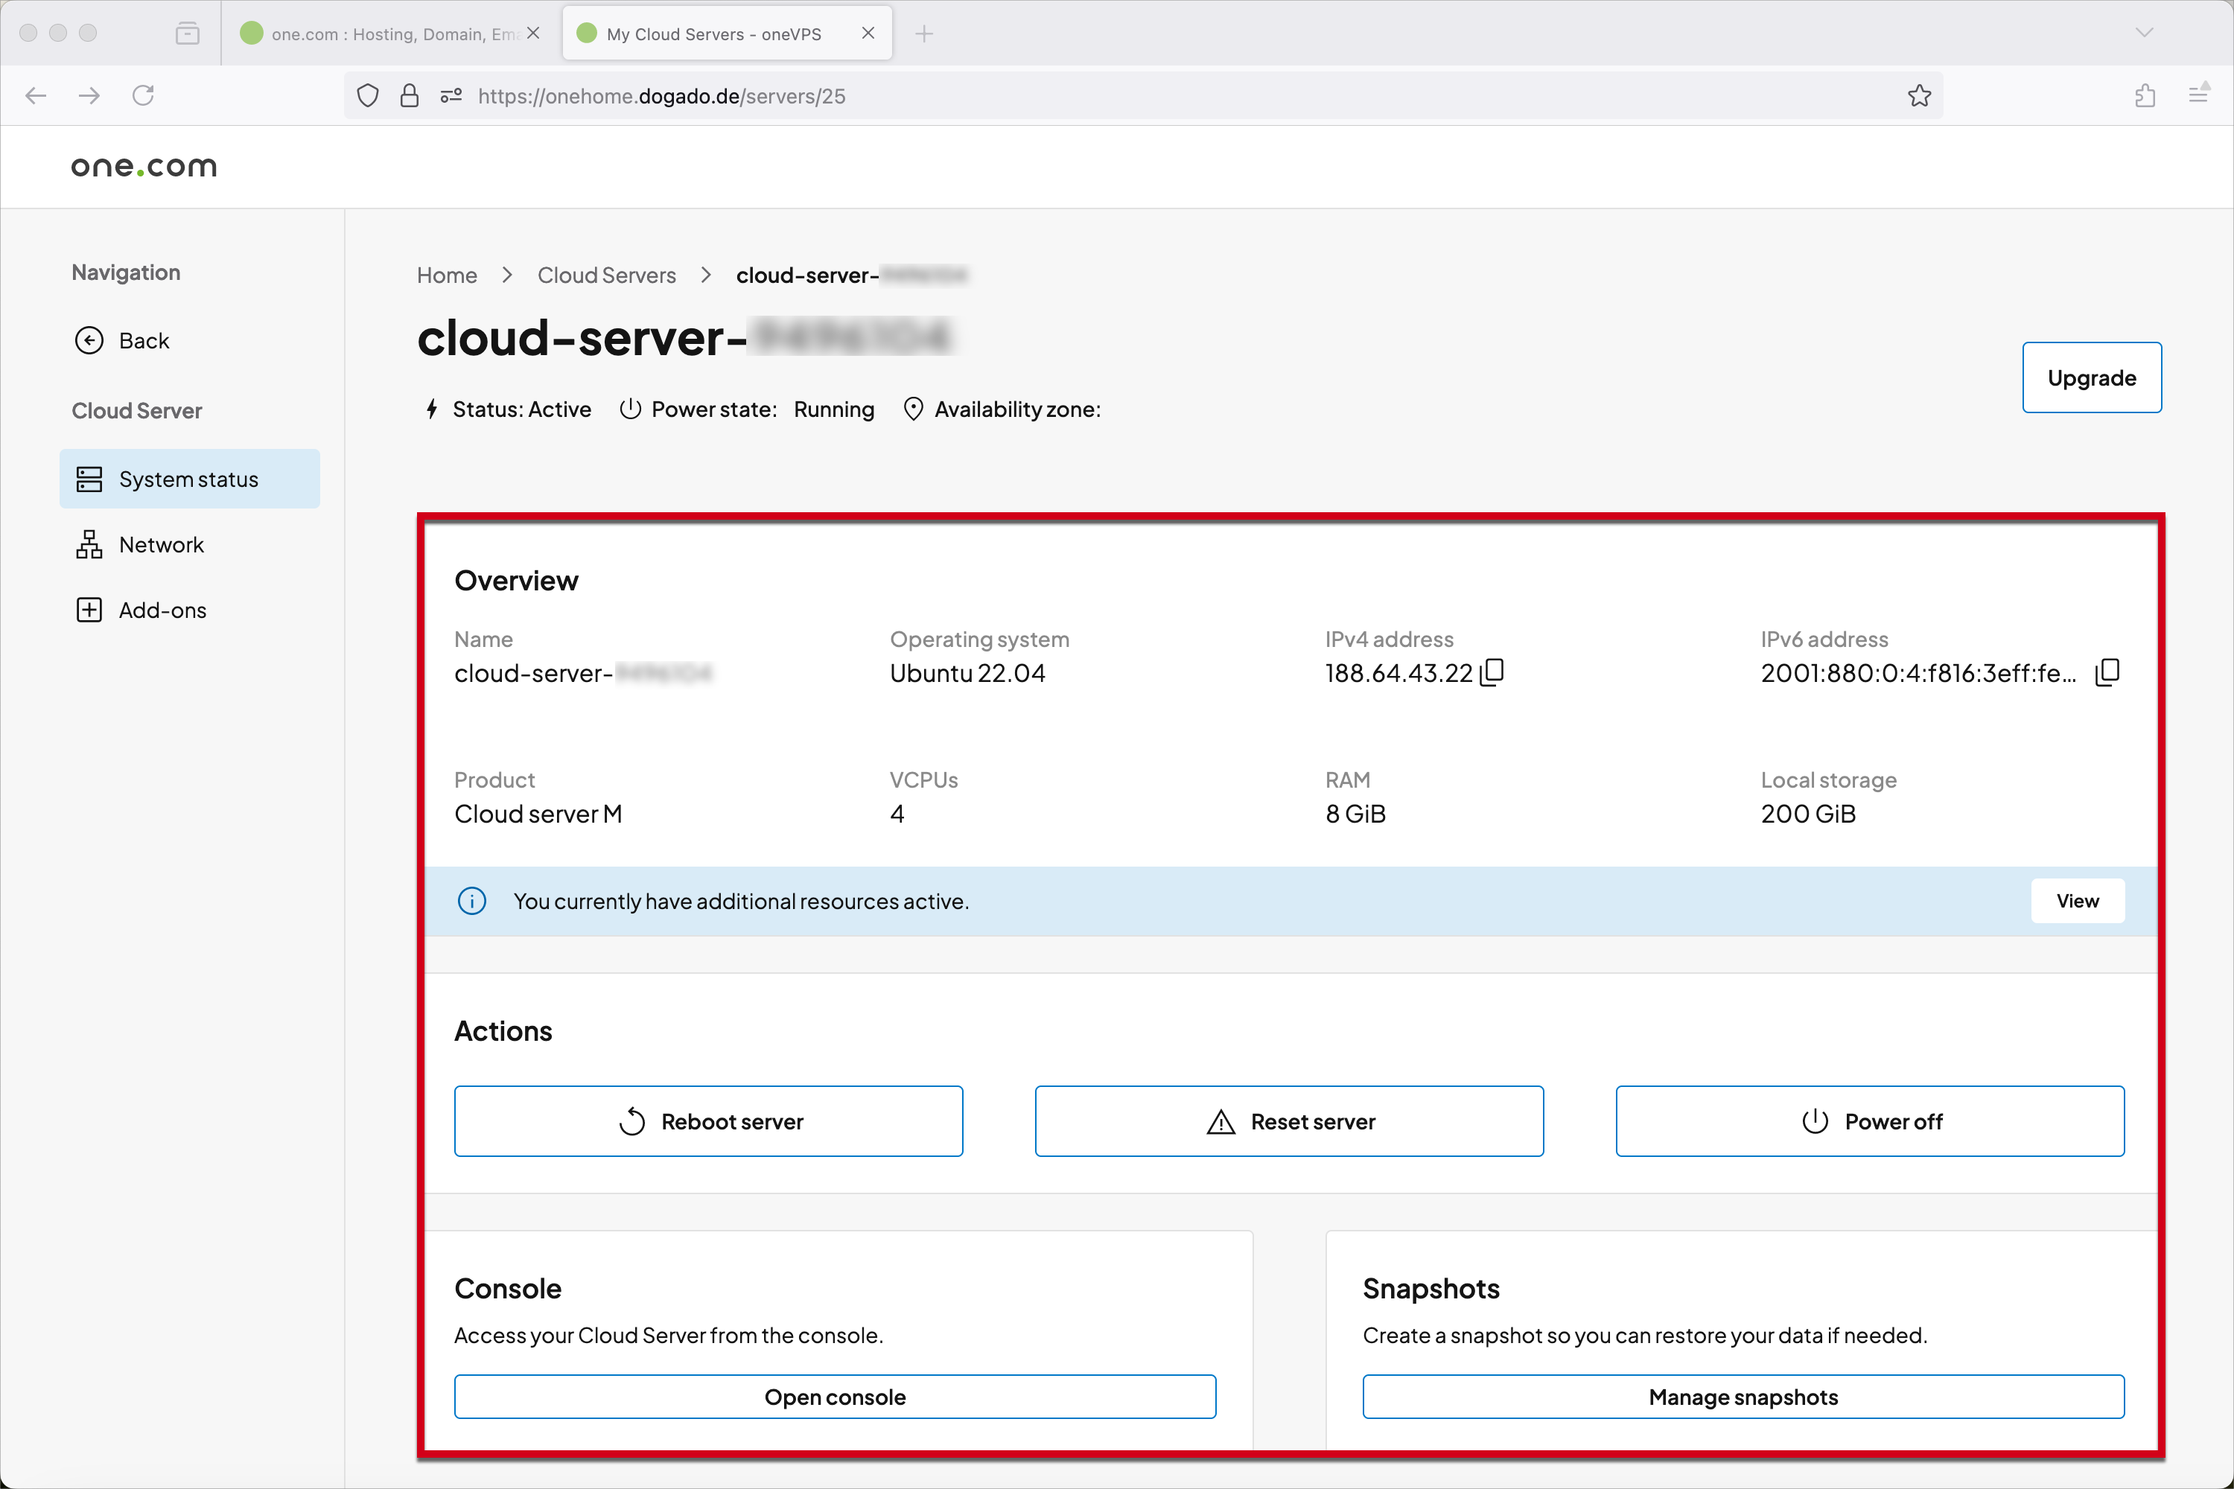Copy the IPv4 address icon
The width and height of the screenshot is (2234, 1489).
pyautogui.click(x=1492, y=672)
